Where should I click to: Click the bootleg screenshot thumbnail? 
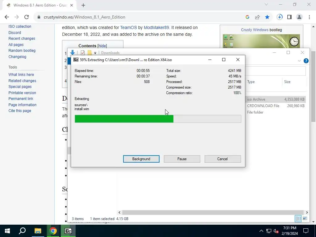(x=261, y=41)
